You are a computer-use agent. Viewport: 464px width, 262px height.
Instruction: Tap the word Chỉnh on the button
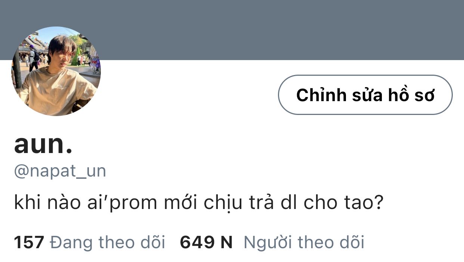[321, 95]
